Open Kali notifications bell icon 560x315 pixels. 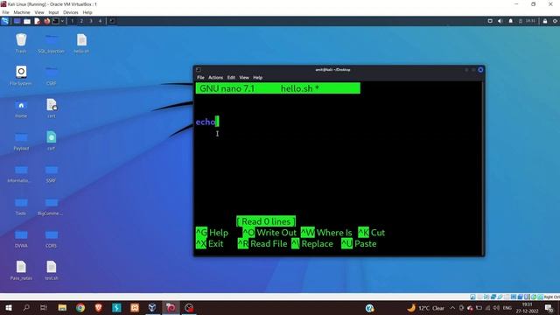(x=511, y=21)
